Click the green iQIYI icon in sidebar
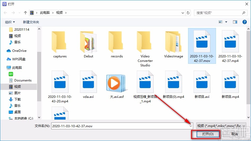 point(11,74)
